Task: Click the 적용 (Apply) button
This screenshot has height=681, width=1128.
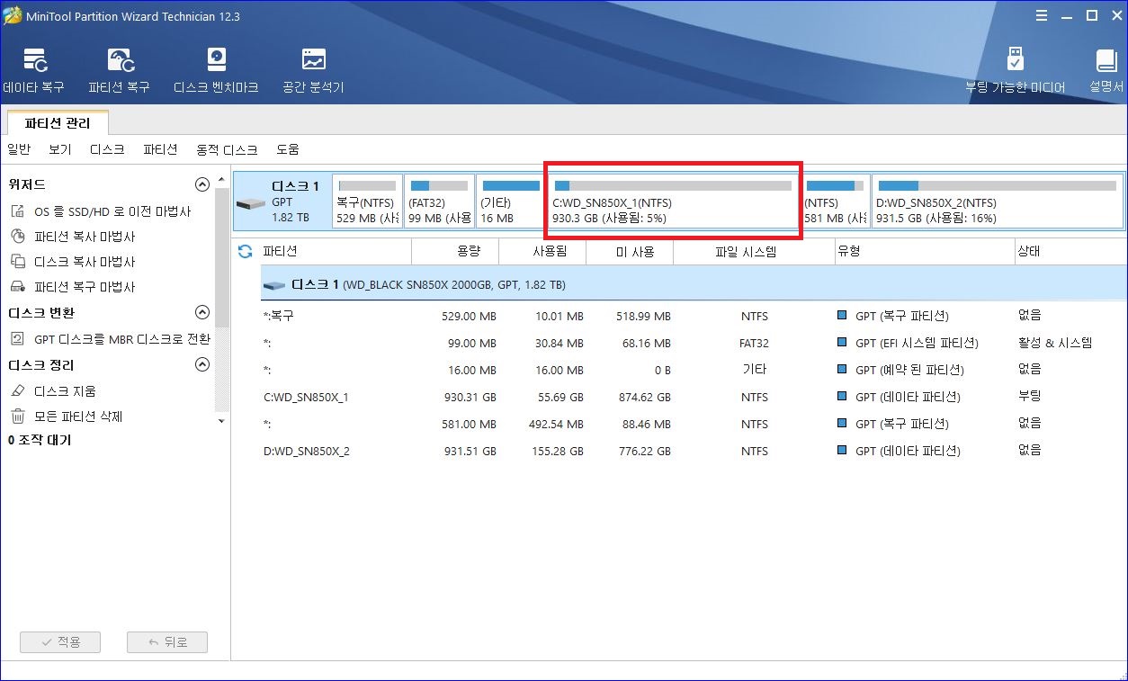Action: (60, 642)
